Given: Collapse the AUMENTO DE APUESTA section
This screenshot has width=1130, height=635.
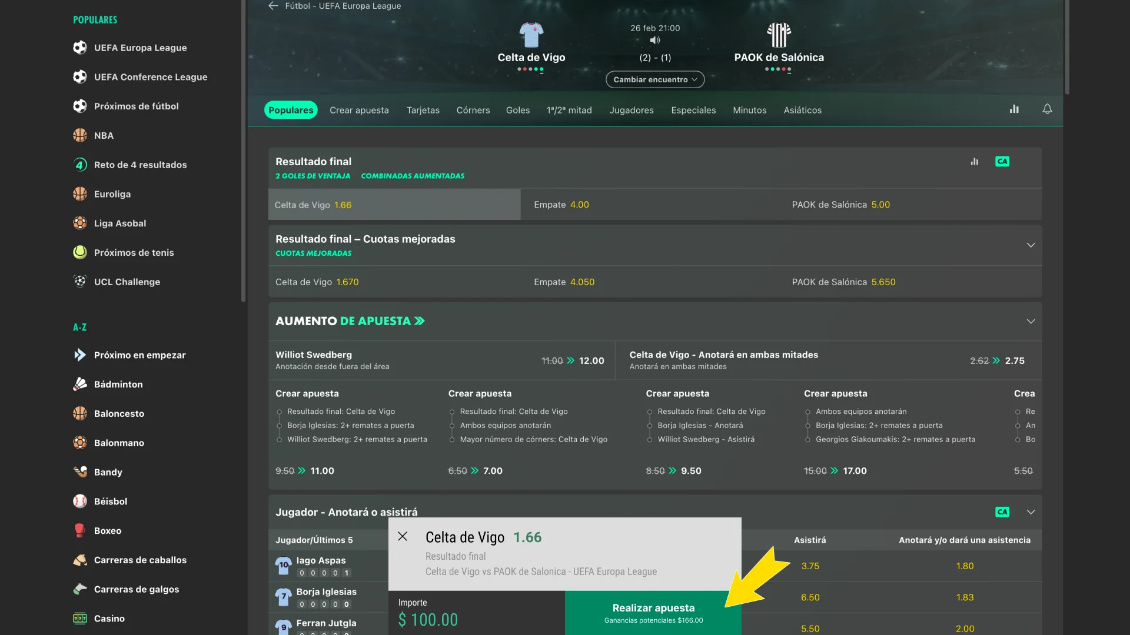Looking at the screenshot, I should point(1031,321).
